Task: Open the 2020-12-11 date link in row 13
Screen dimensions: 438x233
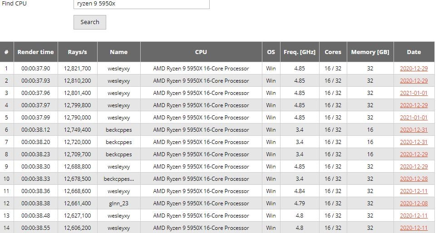Action: 413,216
